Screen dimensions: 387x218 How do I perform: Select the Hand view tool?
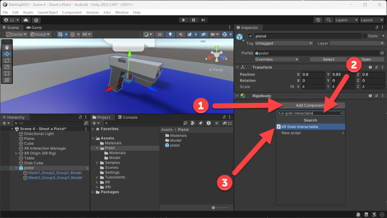pyautogui.click(x=7, y=47)
